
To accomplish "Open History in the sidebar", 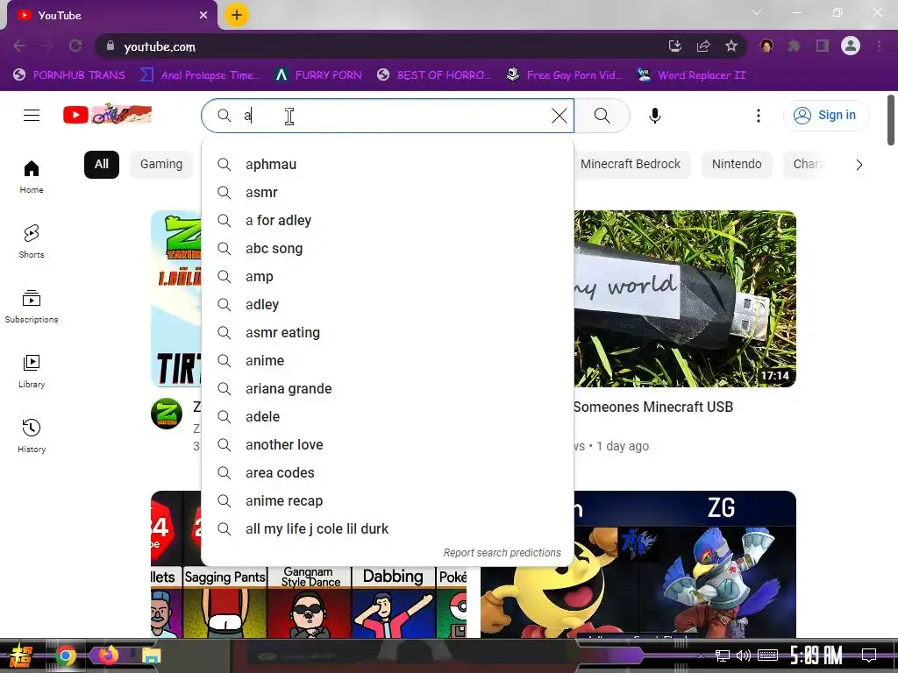I will click(32, 436).
